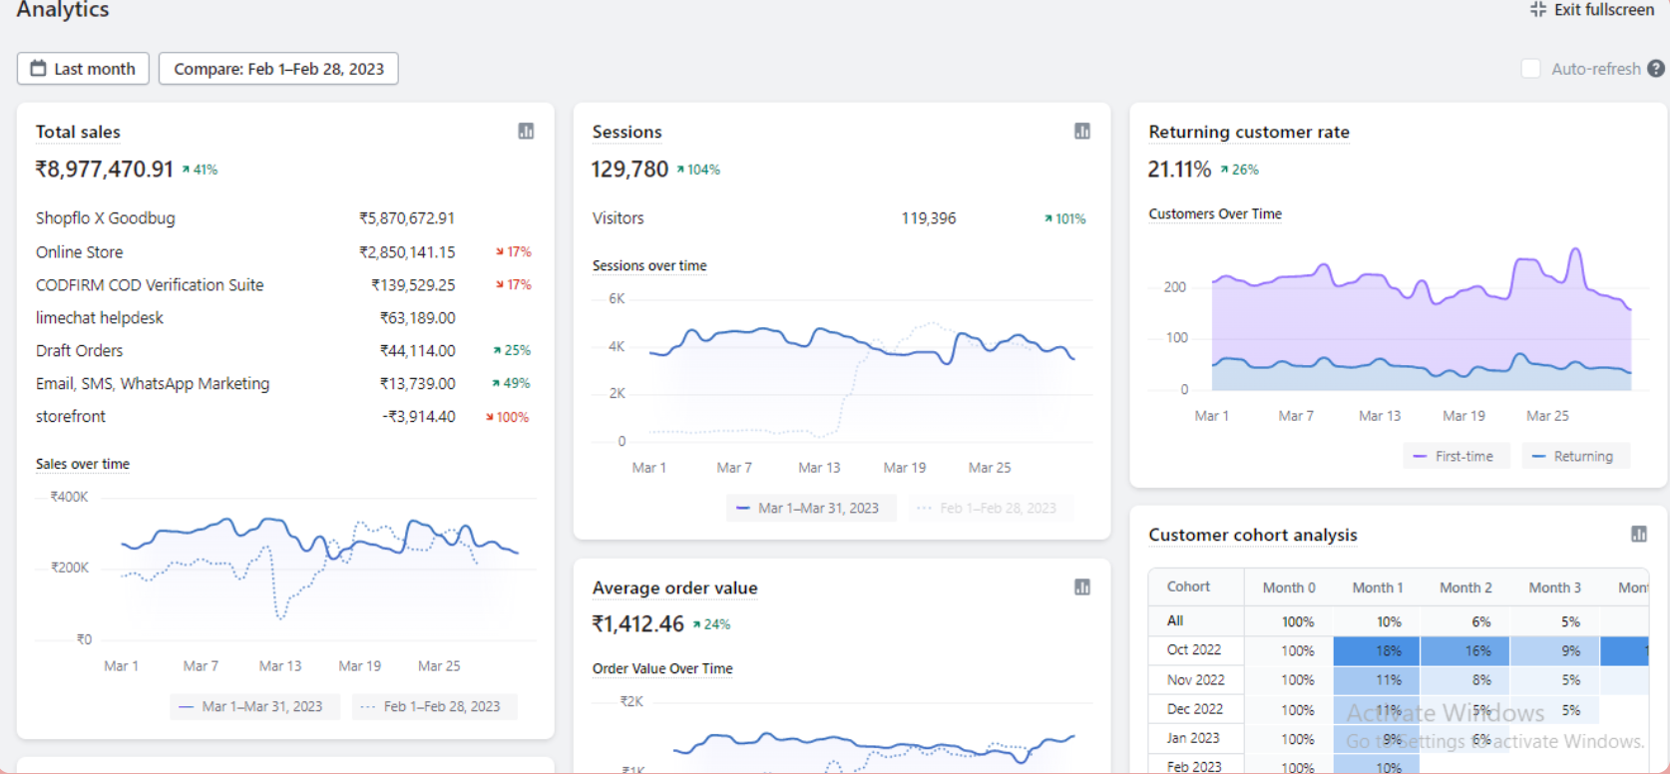The image size is (1670, 774).
Task: Open the Sessions report icon
Action: (1082, 132)
